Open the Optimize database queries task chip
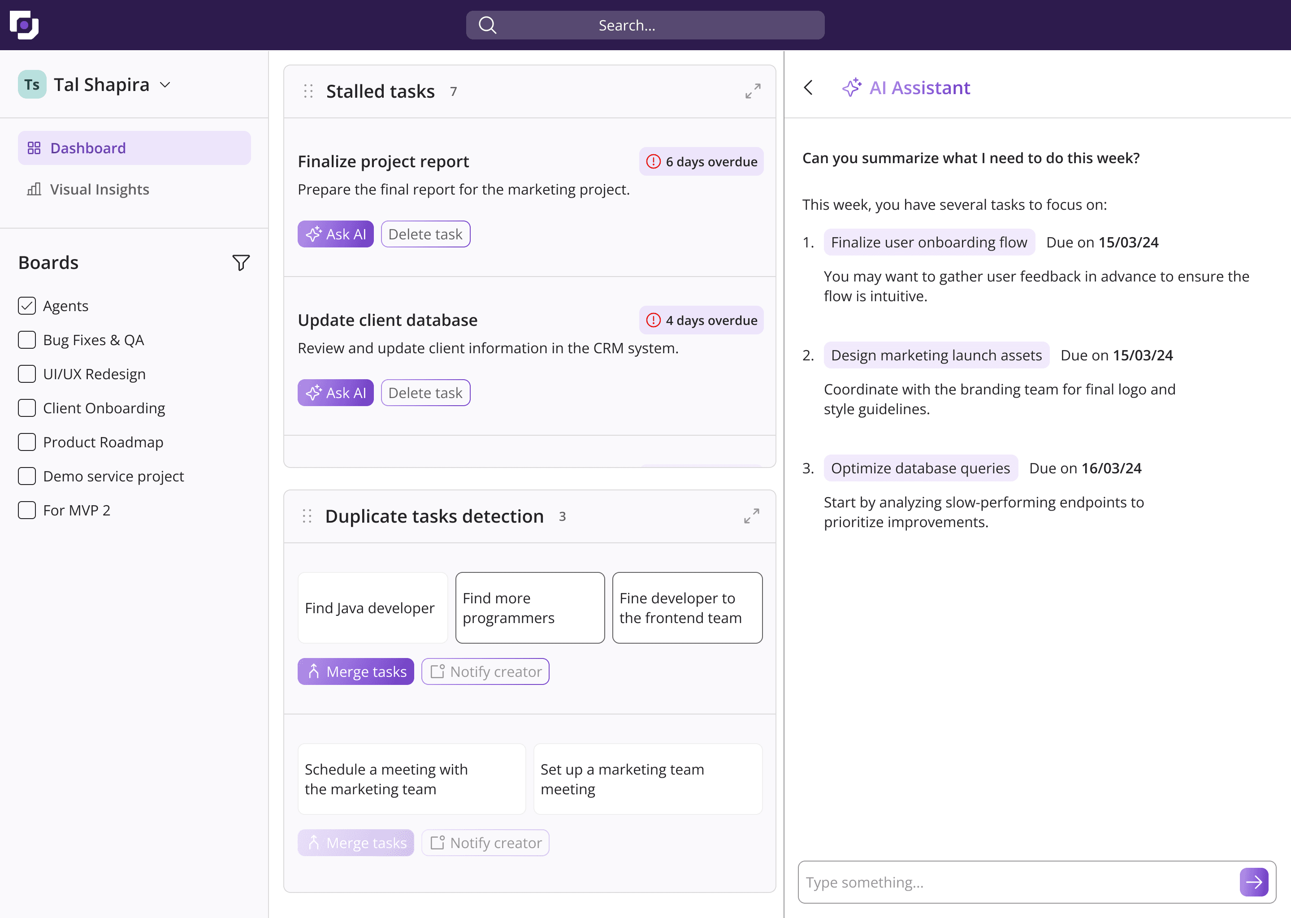This screenshot has width=1291, height=918. point(920,468)
